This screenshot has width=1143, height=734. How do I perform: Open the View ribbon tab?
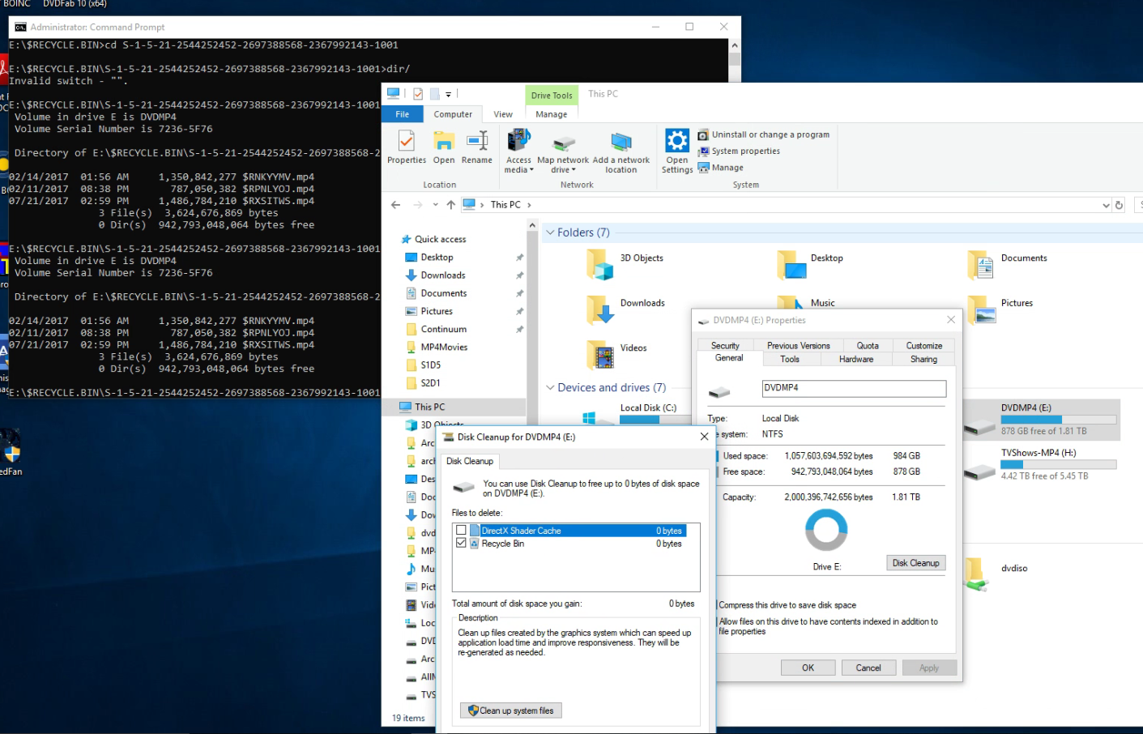tap(503, 114)
